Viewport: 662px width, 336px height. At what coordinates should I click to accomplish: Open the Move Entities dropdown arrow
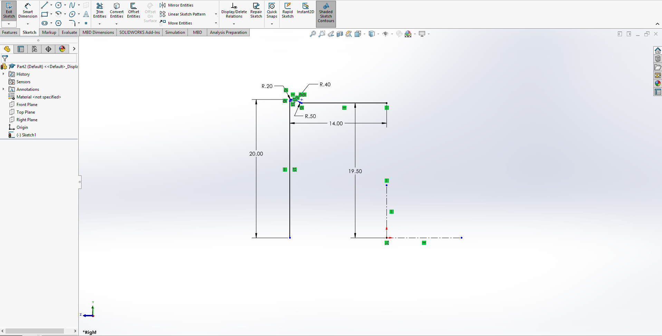click(x=216, y=23)
